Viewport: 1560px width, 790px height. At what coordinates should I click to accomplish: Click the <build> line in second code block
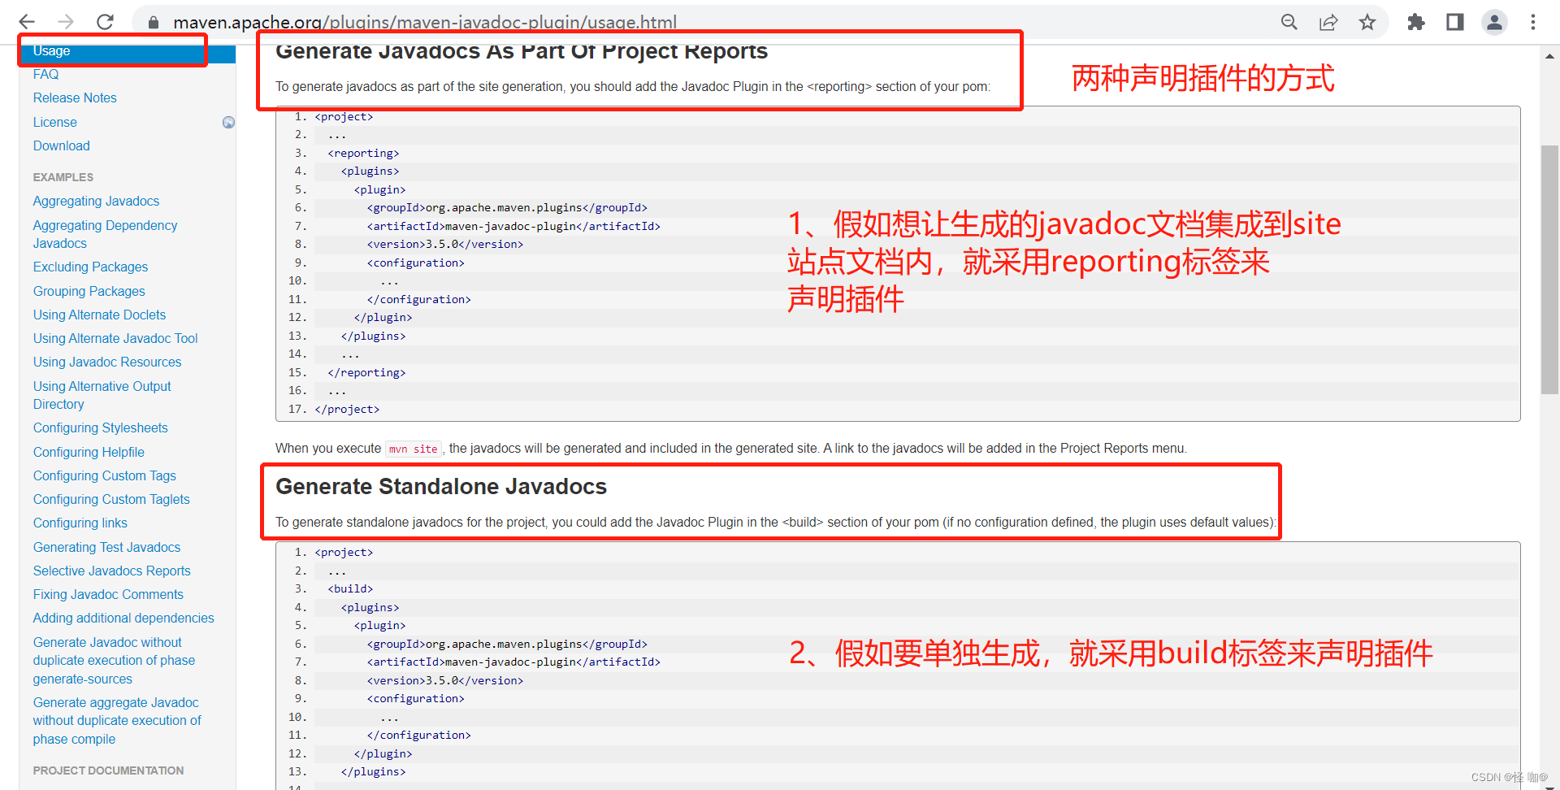click(x=350, y=588)
